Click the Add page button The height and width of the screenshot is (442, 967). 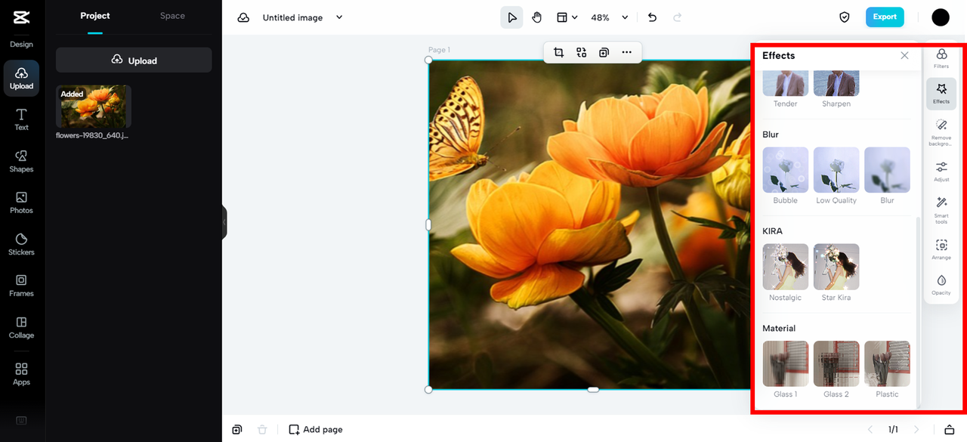click(x=315, y=429)
